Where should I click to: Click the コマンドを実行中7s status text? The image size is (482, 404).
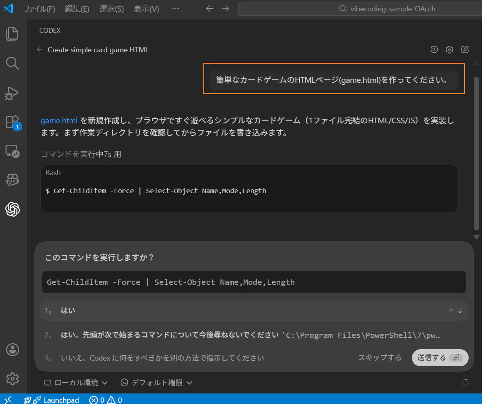(x=81, y=154)
